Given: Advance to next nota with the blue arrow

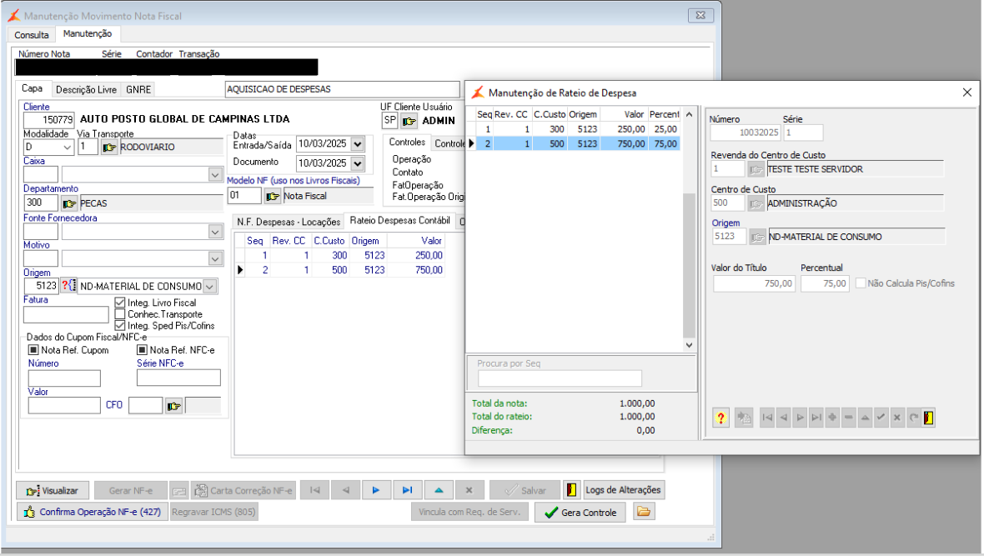Looking at the screenshot, I should point(376,490).
